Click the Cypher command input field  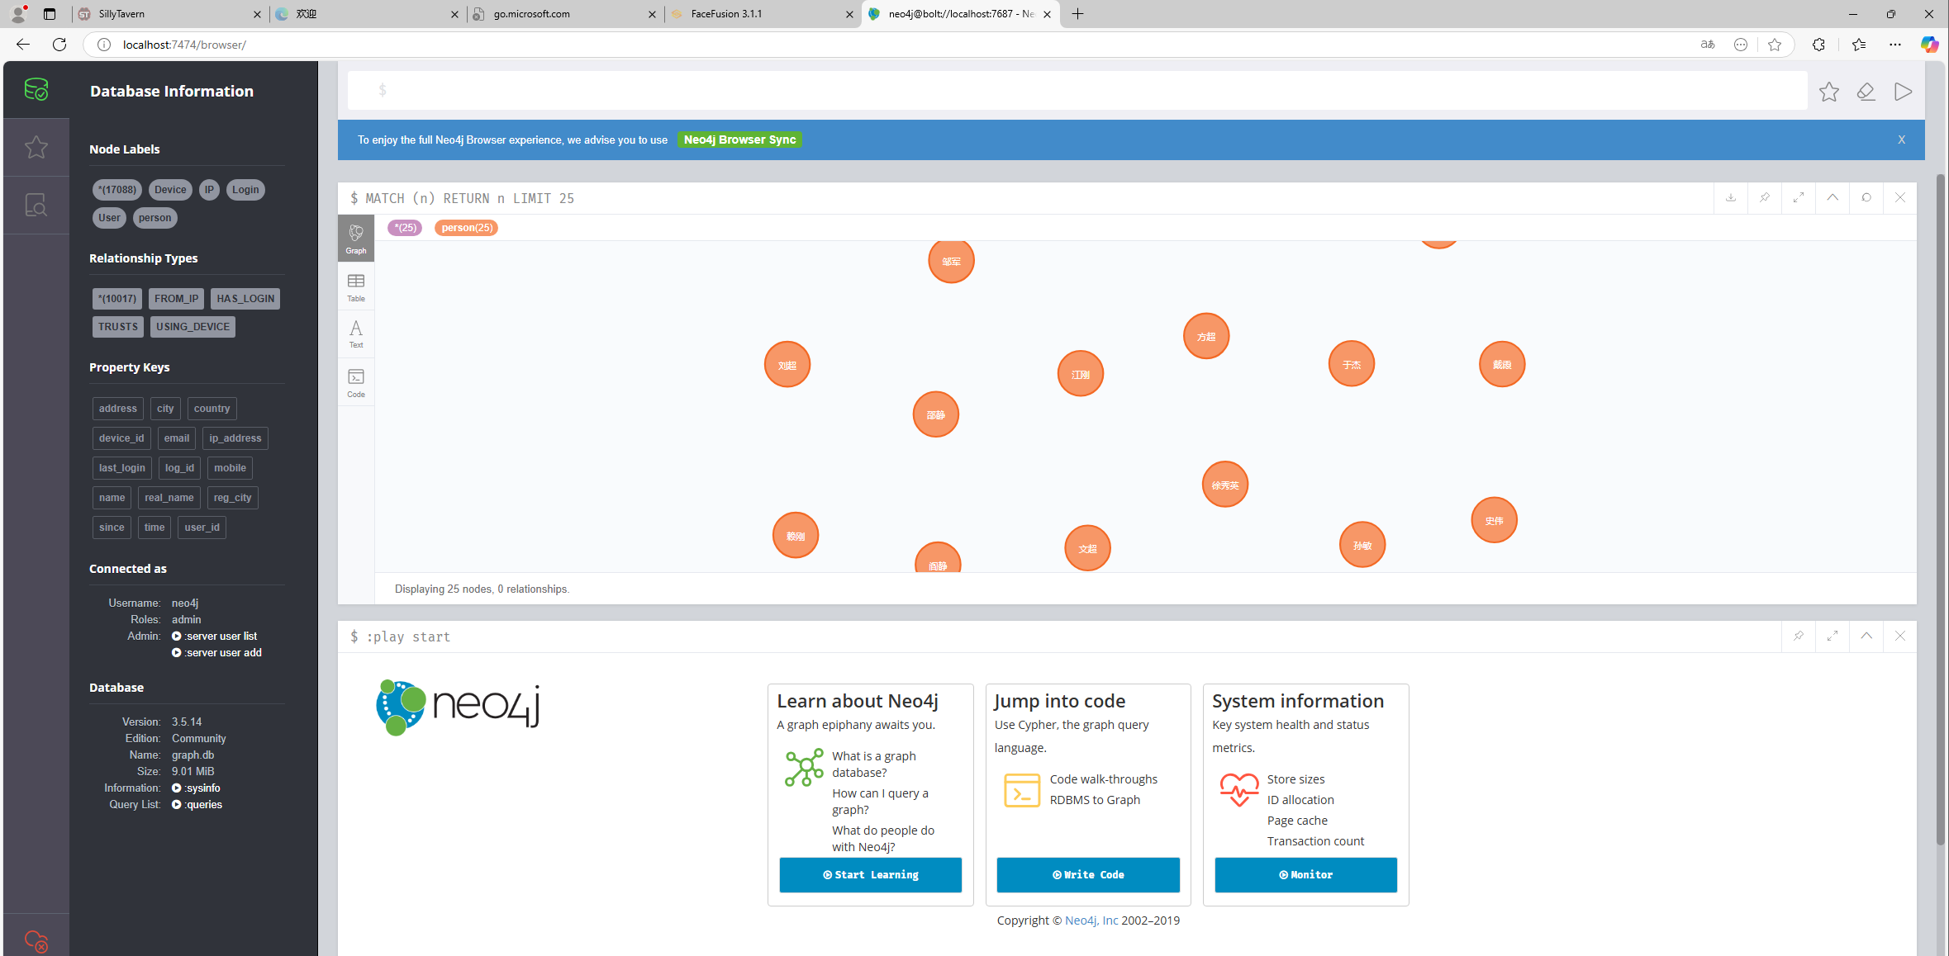point(1074,90)
